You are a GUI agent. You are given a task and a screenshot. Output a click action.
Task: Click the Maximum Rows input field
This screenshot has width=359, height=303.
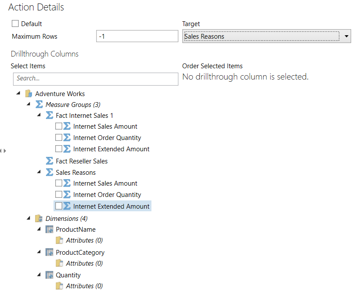click(137, 37)
